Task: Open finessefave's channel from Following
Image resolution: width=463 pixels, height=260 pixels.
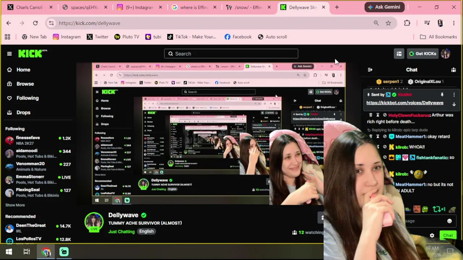Action: click(38, 140)
